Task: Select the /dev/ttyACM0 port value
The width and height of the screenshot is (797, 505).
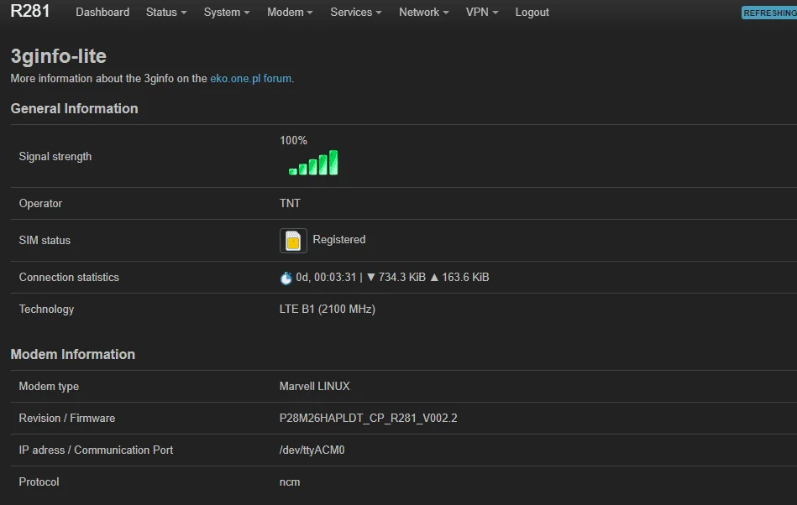Action: click(312, 450)
